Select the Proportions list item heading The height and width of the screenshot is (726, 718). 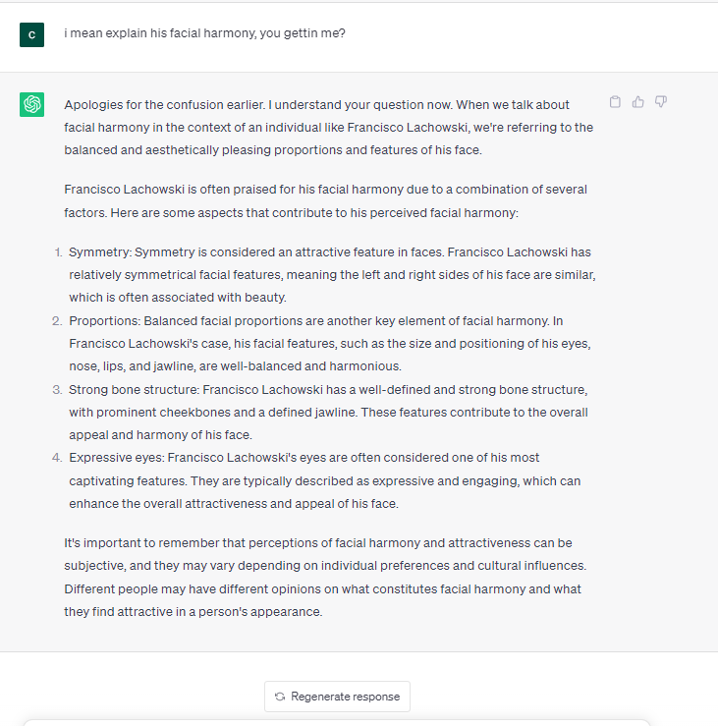tap(104, 321)
